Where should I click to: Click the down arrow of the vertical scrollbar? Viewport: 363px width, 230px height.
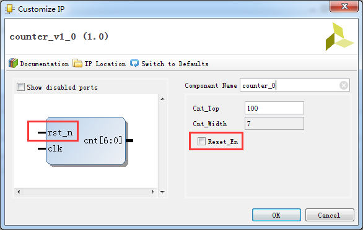tap(162, 192)
